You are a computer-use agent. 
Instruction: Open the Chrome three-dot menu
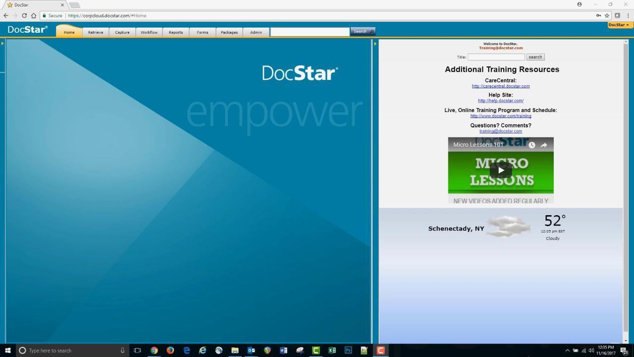click(628, 15)
